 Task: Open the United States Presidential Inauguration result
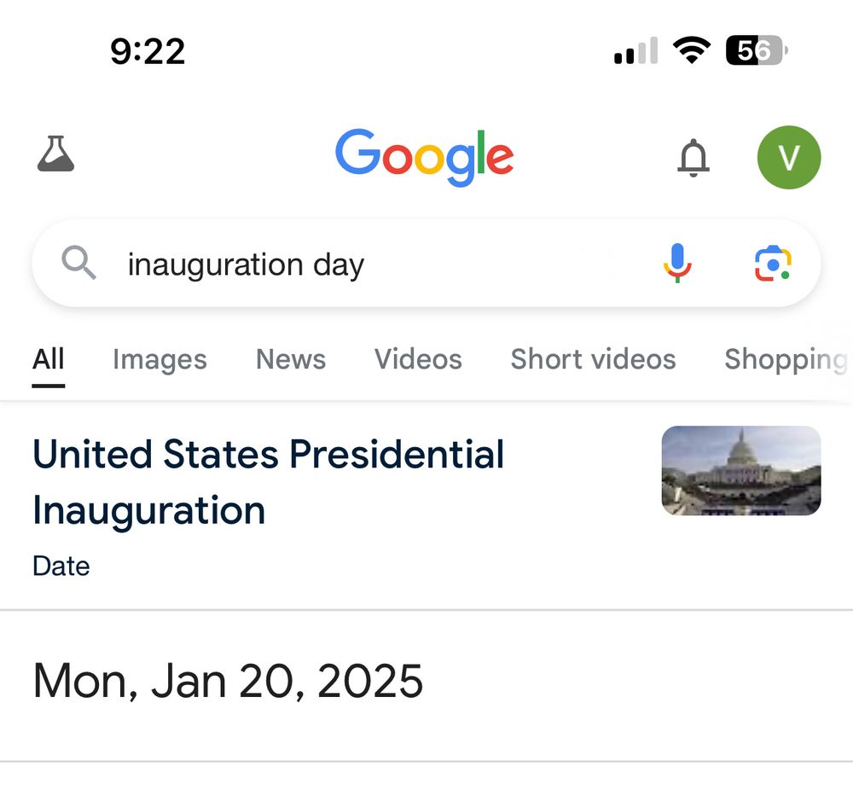tap(267, 482)
